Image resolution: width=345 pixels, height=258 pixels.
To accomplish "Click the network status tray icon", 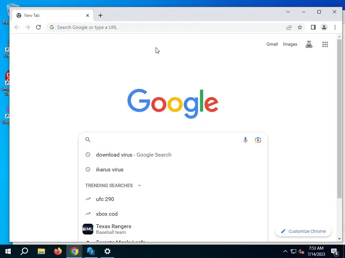I will 293,251.
